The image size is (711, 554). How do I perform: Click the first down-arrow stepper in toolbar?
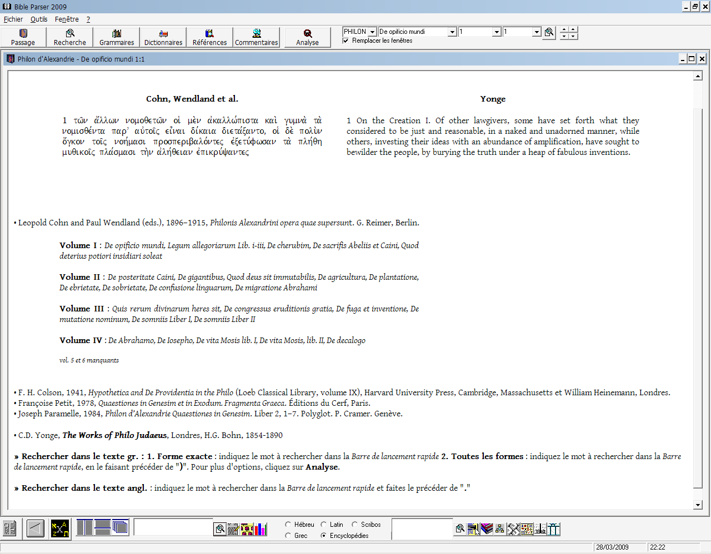point(564,36)
